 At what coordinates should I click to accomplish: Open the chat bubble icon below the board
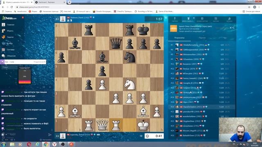pyautogui.click(x=141, y=136)
